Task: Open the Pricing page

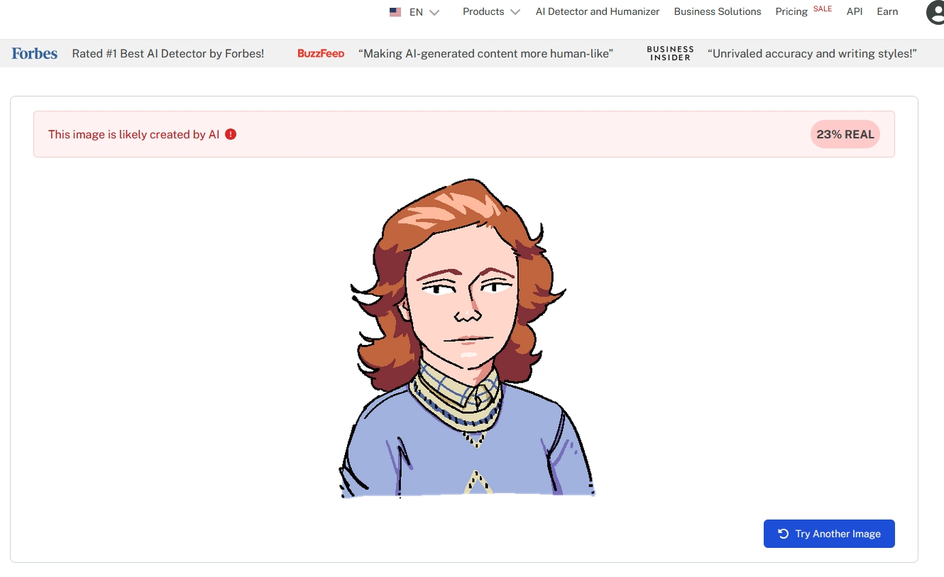Action: [x=791, y=12]
